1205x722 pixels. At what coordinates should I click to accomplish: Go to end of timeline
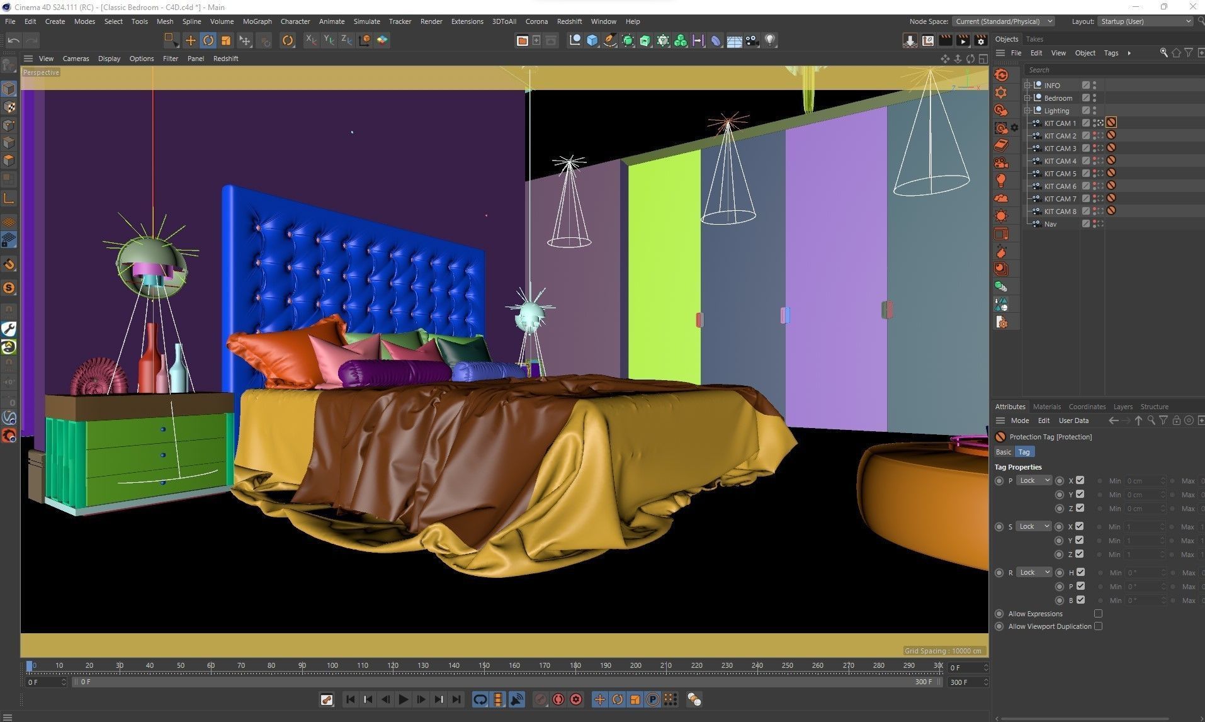click(x=456, y=699)
